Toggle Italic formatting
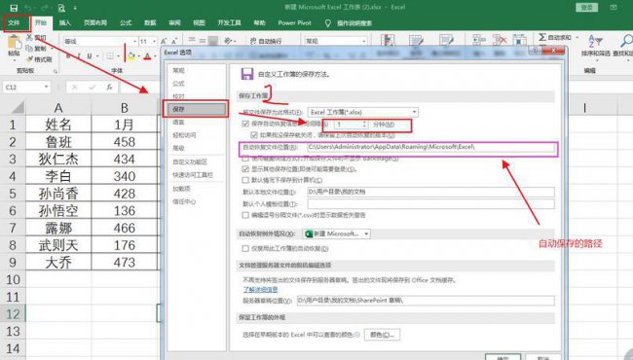The height and width of the screenshot is (360, 633). pos(79,56)
